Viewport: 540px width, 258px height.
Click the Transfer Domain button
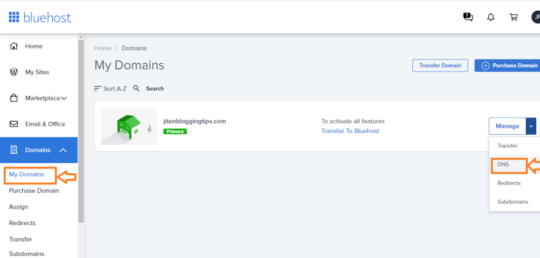coord(440,65)
